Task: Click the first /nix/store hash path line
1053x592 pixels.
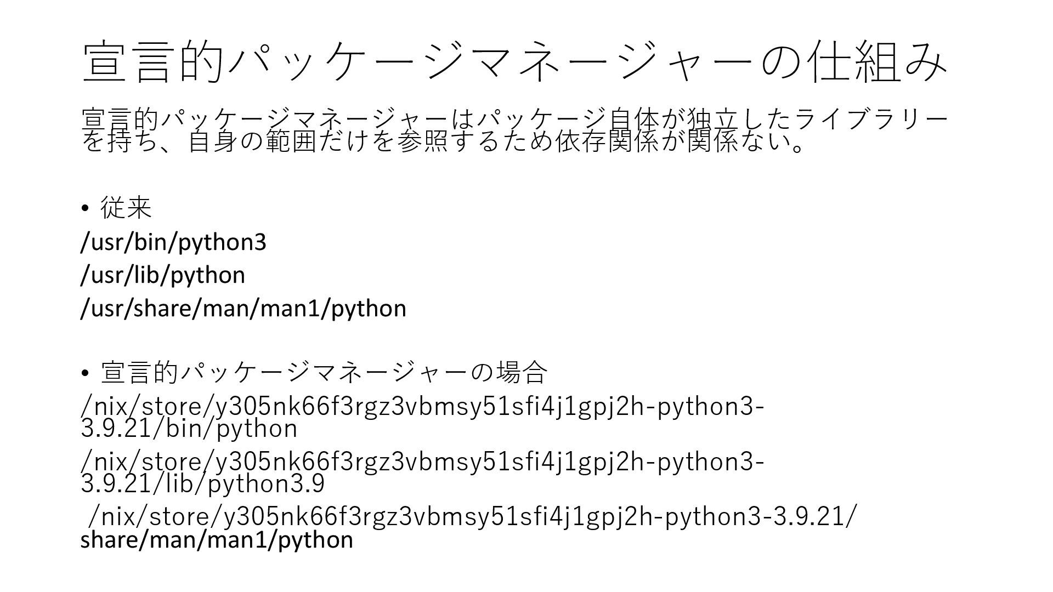Action: (422, 406)
